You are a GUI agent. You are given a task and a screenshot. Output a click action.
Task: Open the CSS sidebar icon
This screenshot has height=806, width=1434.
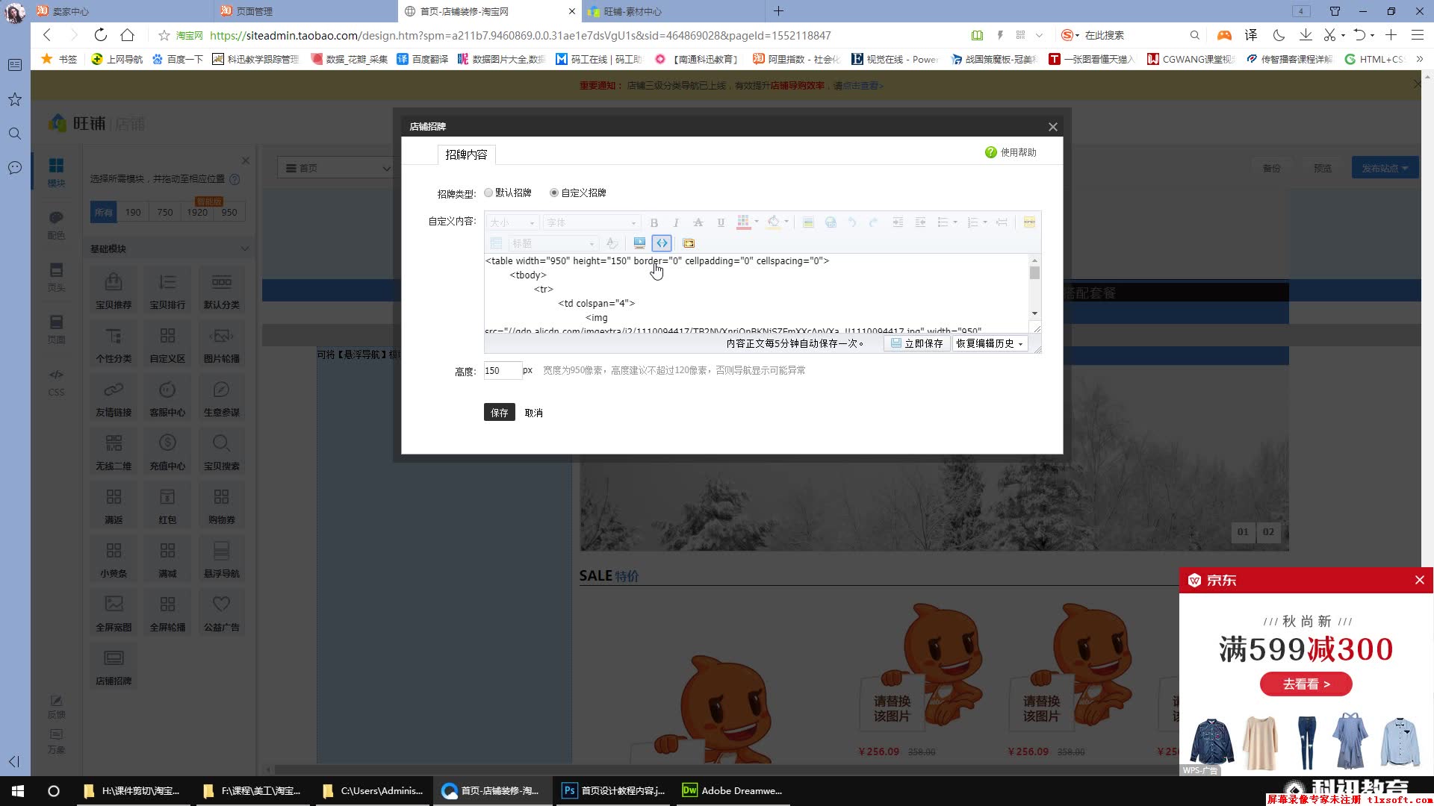click(56, 382)
